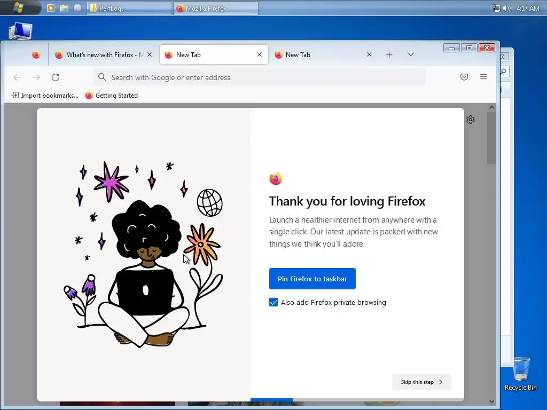Screen dimensions: 547x410
Task: Click page scrollbar down arrow
Action: (x=491, y=401)
